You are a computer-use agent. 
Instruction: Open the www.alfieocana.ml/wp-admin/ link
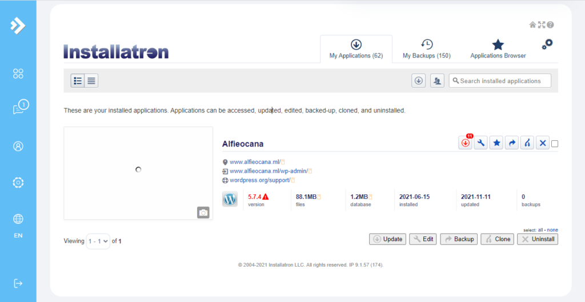[269, 171]
